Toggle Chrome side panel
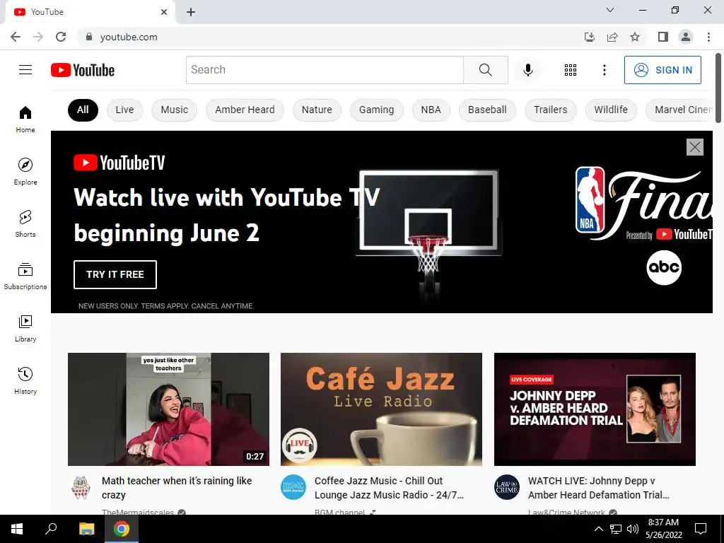The image size is (724, 543). [663, 37]
